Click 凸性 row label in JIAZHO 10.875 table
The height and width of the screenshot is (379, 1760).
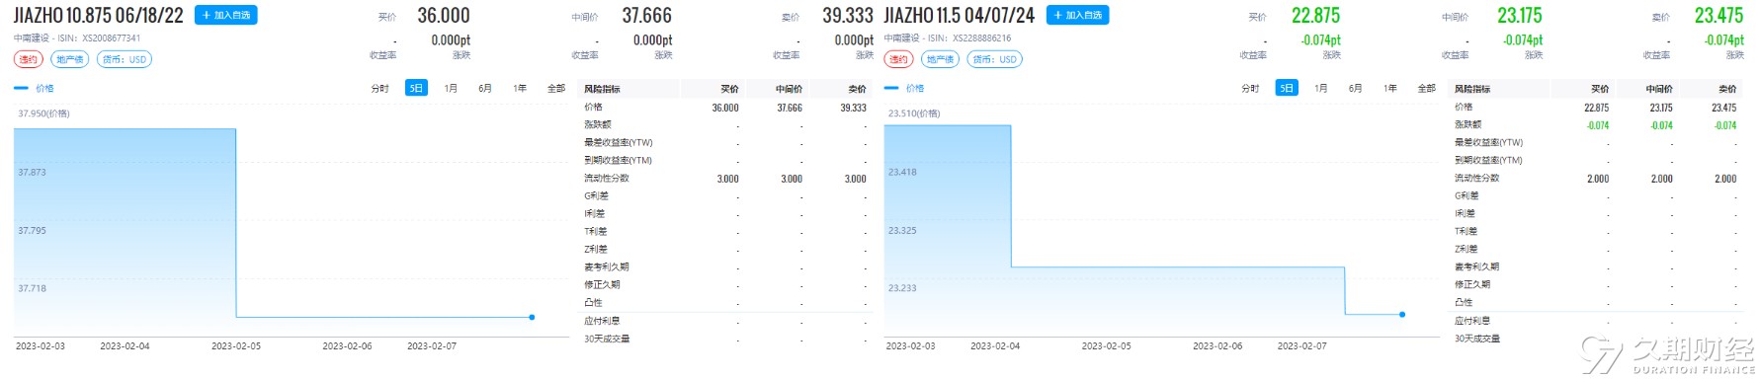[x=593, y=303]
